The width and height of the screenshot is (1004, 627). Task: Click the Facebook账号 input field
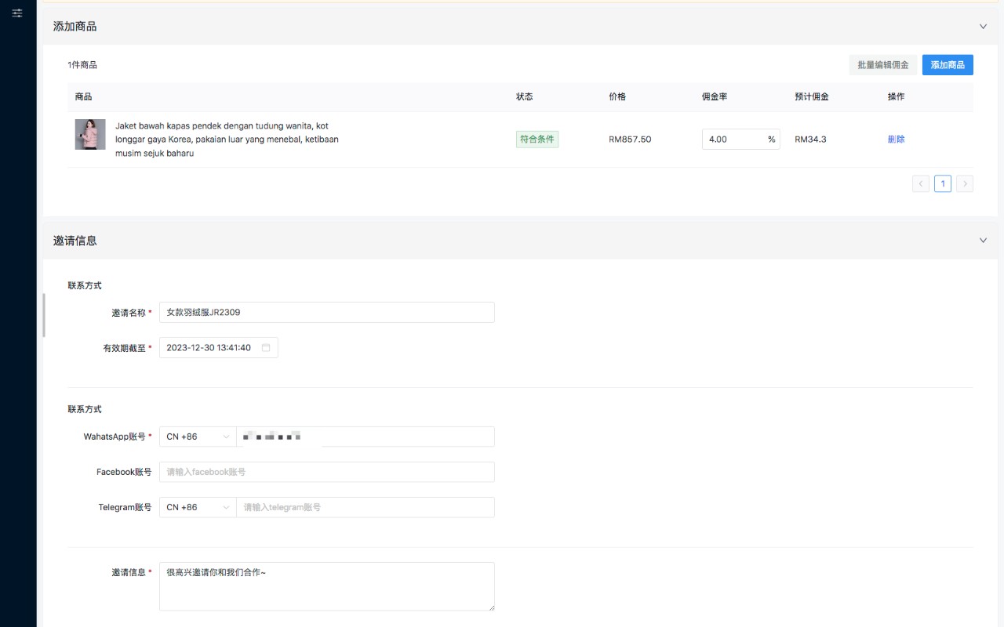[327, 472]
